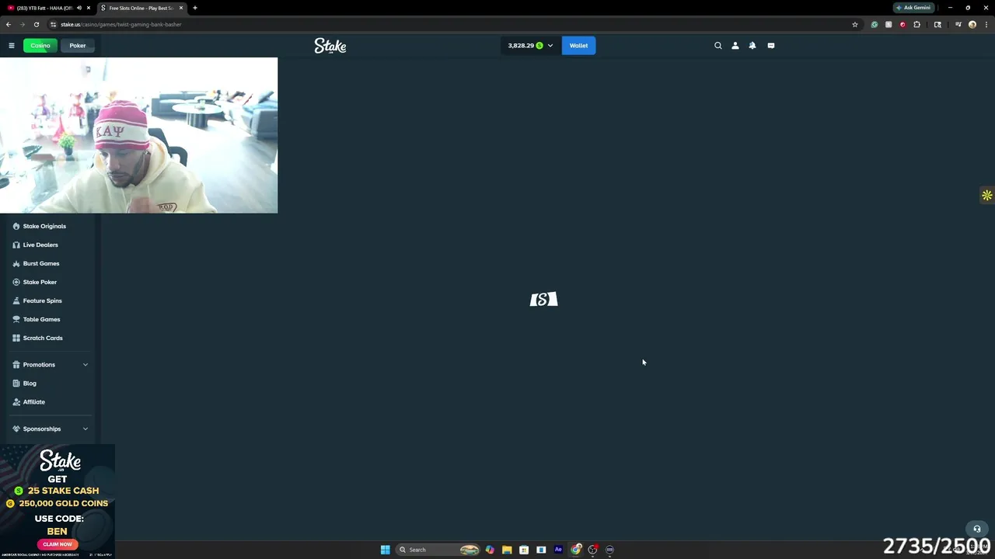Open the user profile icon
Viewport: 995px width, 559px height.
click(x=735, y=46)
